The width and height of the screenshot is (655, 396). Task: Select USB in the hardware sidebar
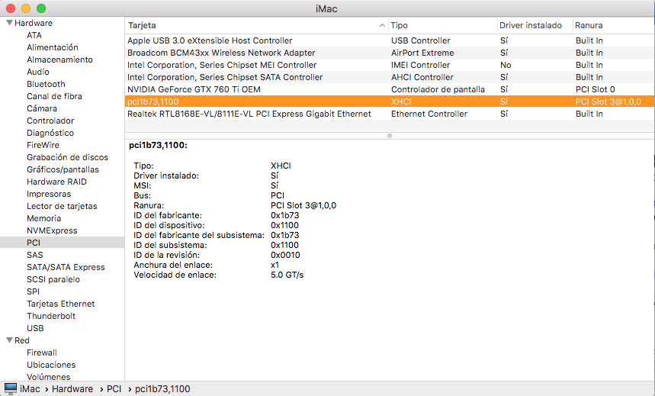click(35, 328)
